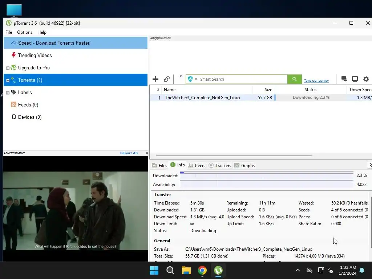Click the remote monitor icon in toolbar
Screen dimensions: 372x279
tap(355, 79)
